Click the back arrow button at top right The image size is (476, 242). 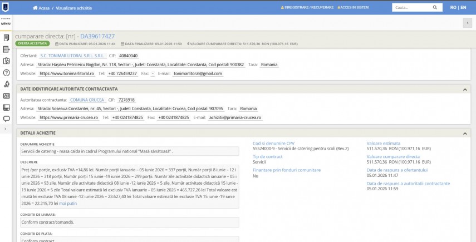467,22
